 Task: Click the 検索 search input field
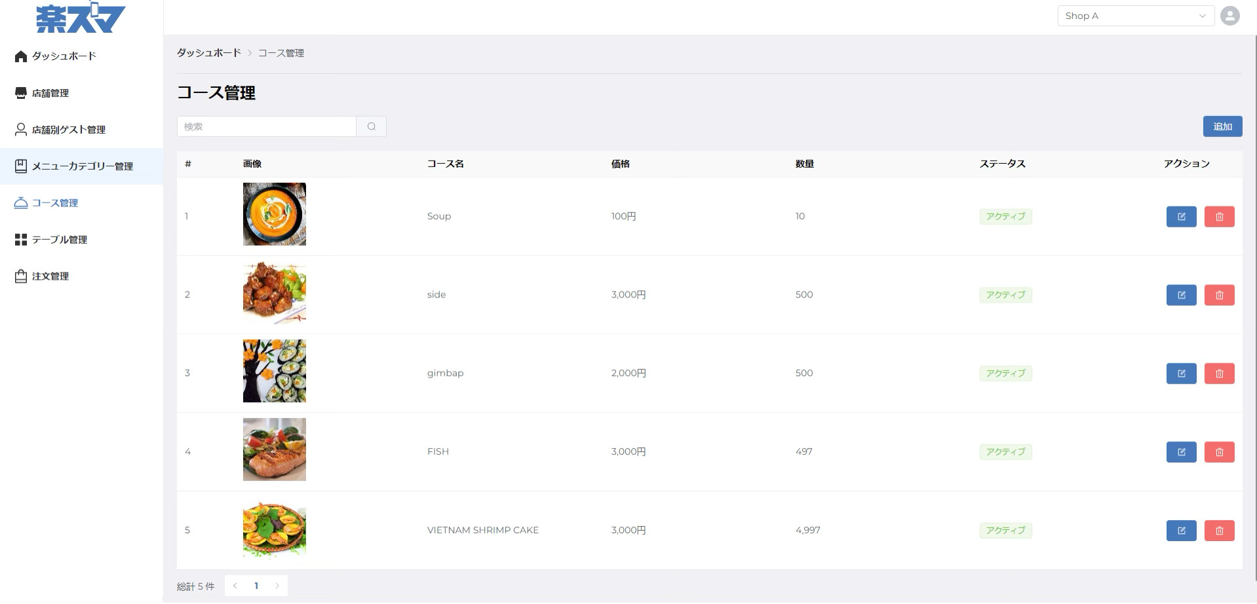pyautogui.click(x=267, y=126)
